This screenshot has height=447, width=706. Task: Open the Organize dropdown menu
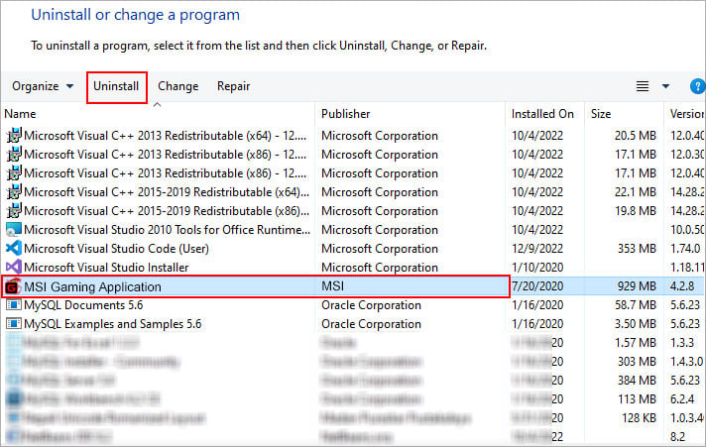(x=43, y=86)
